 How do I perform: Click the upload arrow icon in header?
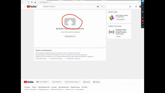point(130,6)
